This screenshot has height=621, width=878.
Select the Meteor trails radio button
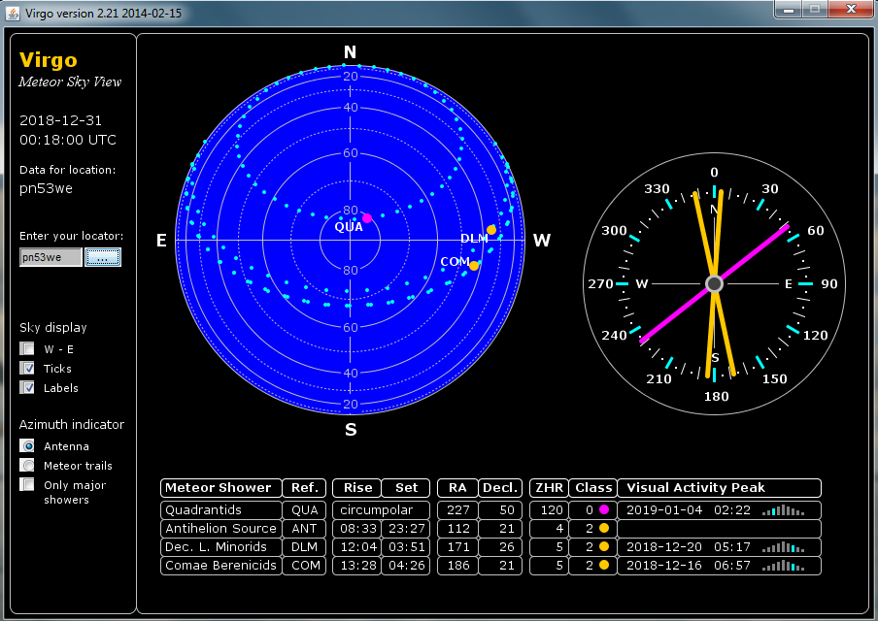[27, 465]
